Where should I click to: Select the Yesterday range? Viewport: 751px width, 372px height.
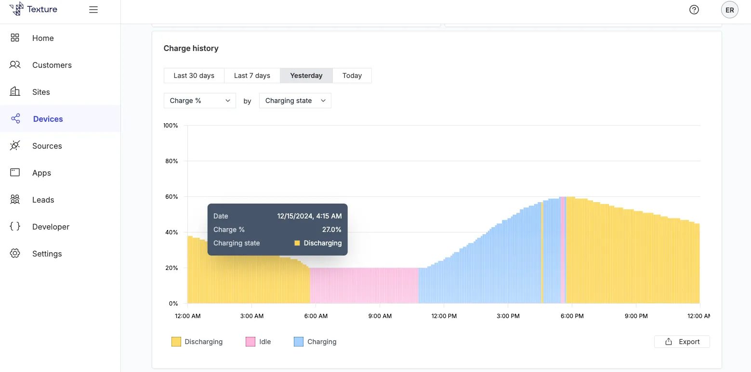[306, 76]
